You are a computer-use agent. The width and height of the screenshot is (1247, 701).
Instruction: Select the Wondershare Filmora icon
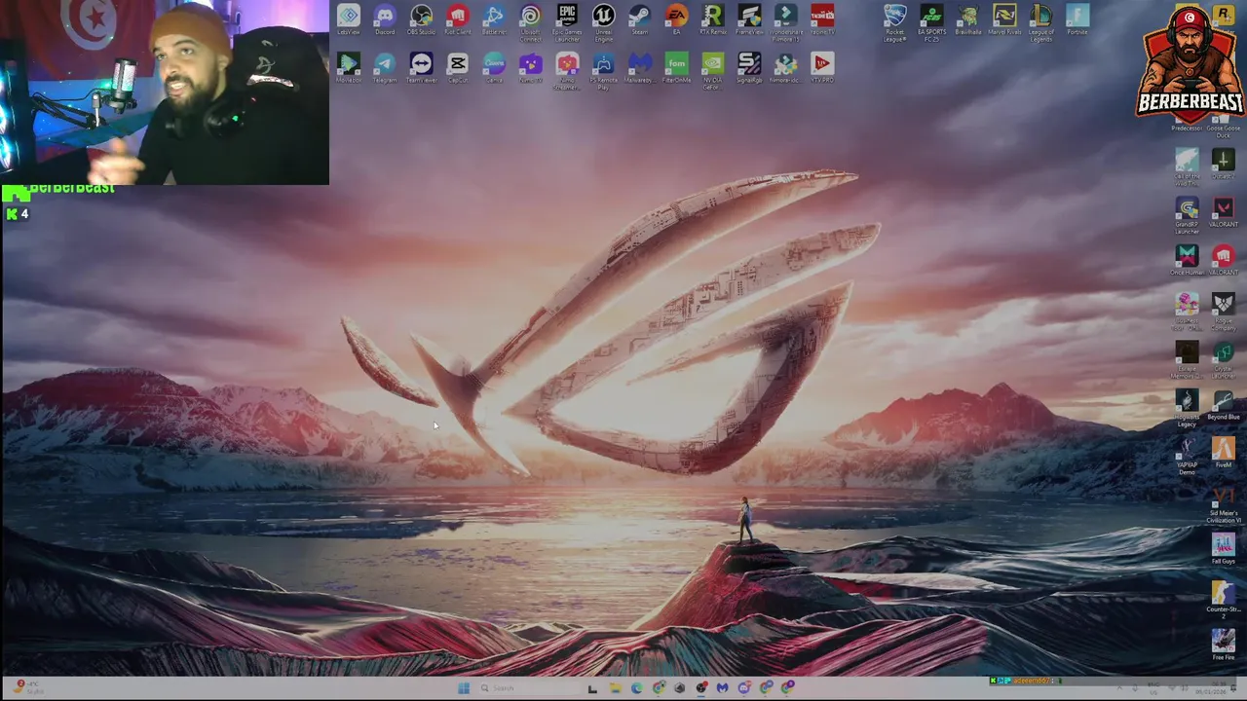[786, 21]
